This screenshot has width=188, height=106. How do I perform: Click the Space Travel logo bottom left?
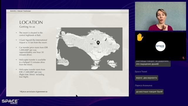10,102
